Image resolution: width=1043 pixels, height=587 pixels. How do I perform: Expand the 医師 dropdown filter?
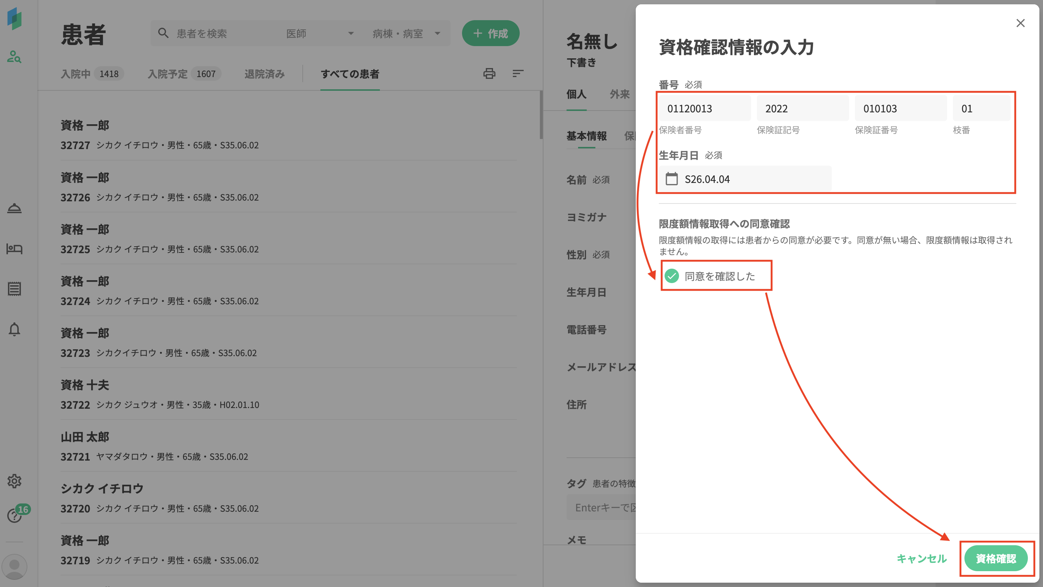click(x=320, y=33)
